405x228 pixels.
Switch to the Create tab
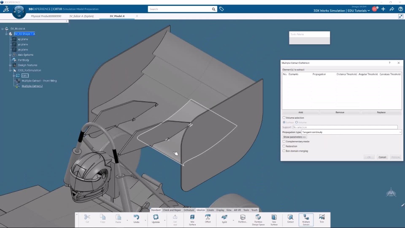(x=211, y=210)
